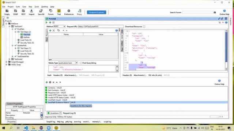Click the green add assertion plus beside run arrow
Image resolution: width=234 pixels, height=131 pixels.
click(50, 23)
